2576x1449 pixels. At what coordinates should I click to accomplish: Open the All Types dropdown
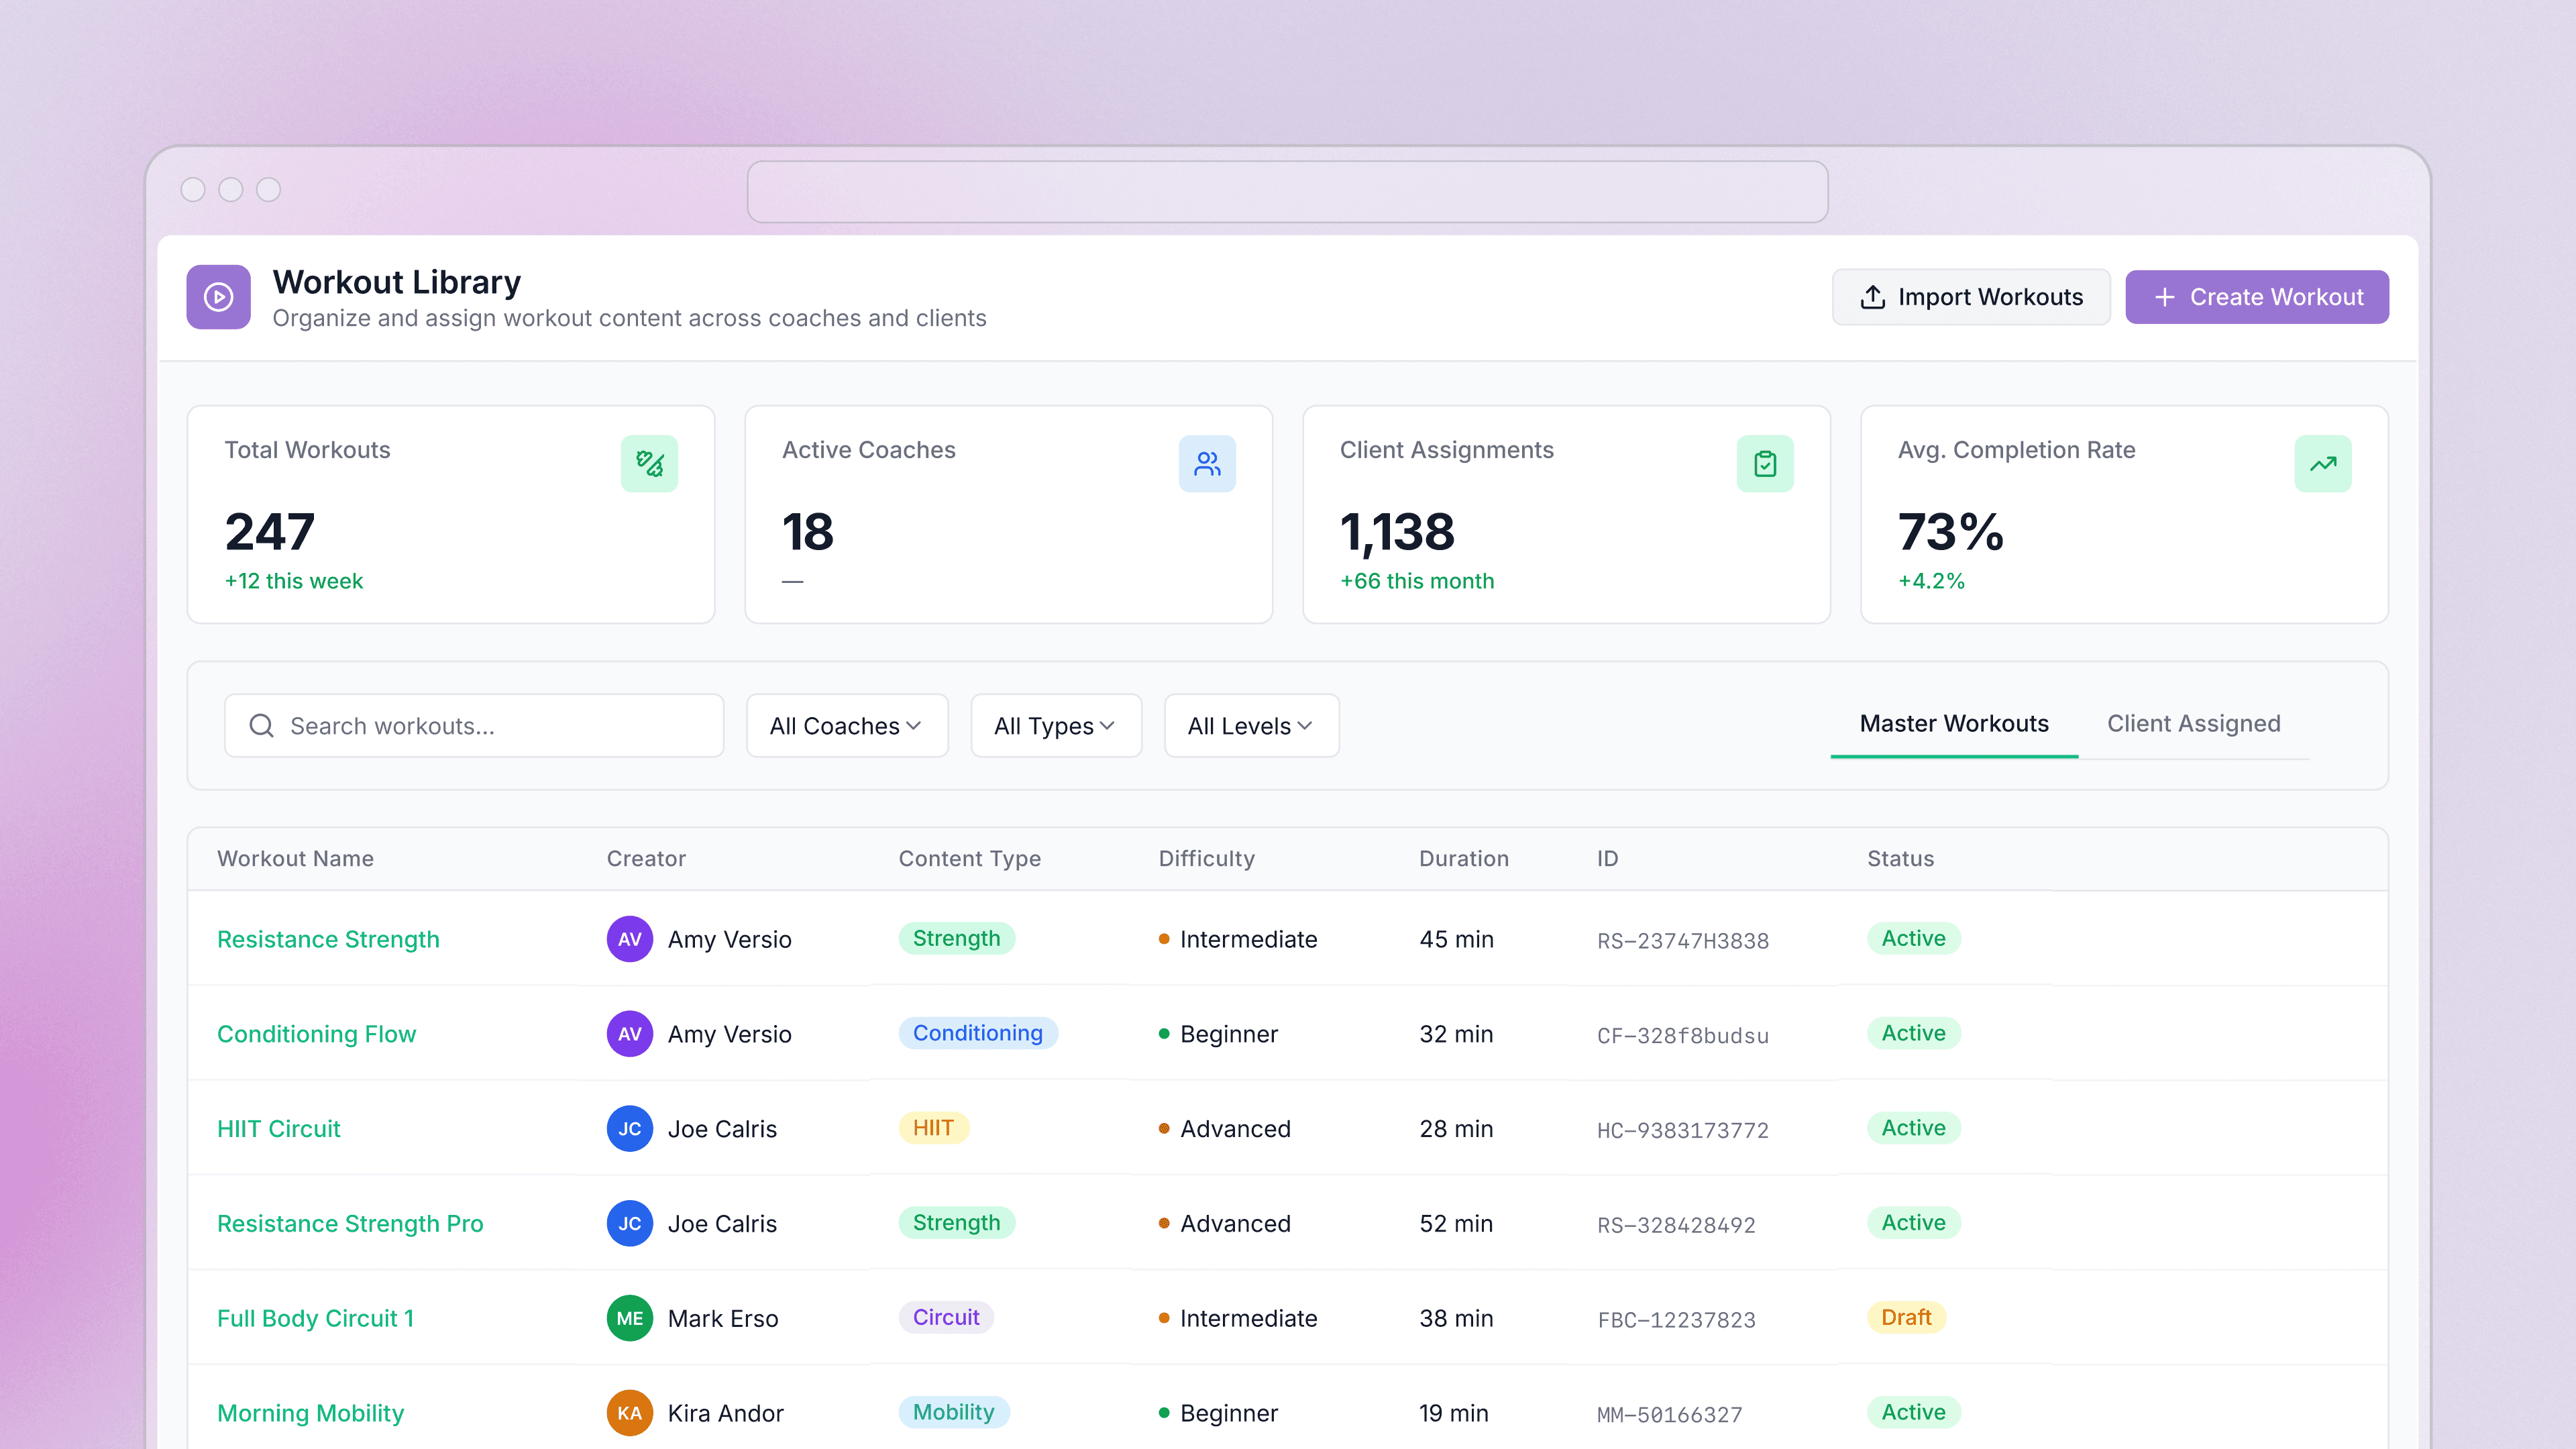click(x=1056, y=726)
